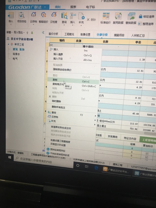Open the 措施项目 tab

click(x=119, y=35)
